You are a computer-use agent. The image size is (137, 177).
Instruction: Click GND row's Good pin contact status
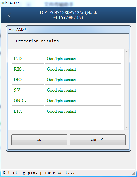coord(62,101)
